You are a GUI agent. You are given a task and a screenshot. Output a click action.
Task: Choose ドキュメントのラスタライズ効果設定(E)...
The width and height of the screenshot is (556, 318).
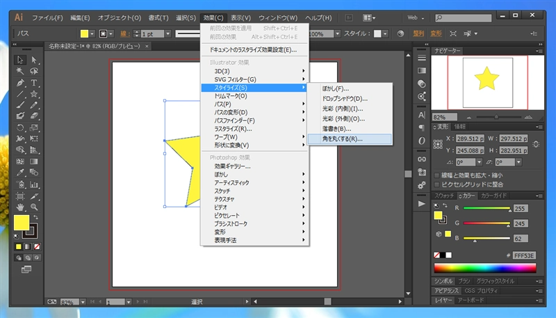pyautogui.click(x=254, y=50)
